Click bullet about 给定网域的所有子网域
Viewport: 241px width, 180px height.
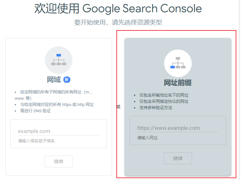(x=53, y=95)
